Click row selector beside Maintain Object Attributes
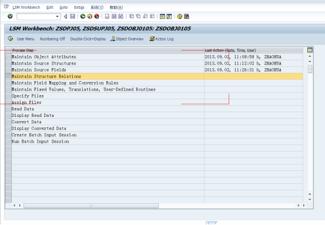The image size is (325, 225). point(8,57)
